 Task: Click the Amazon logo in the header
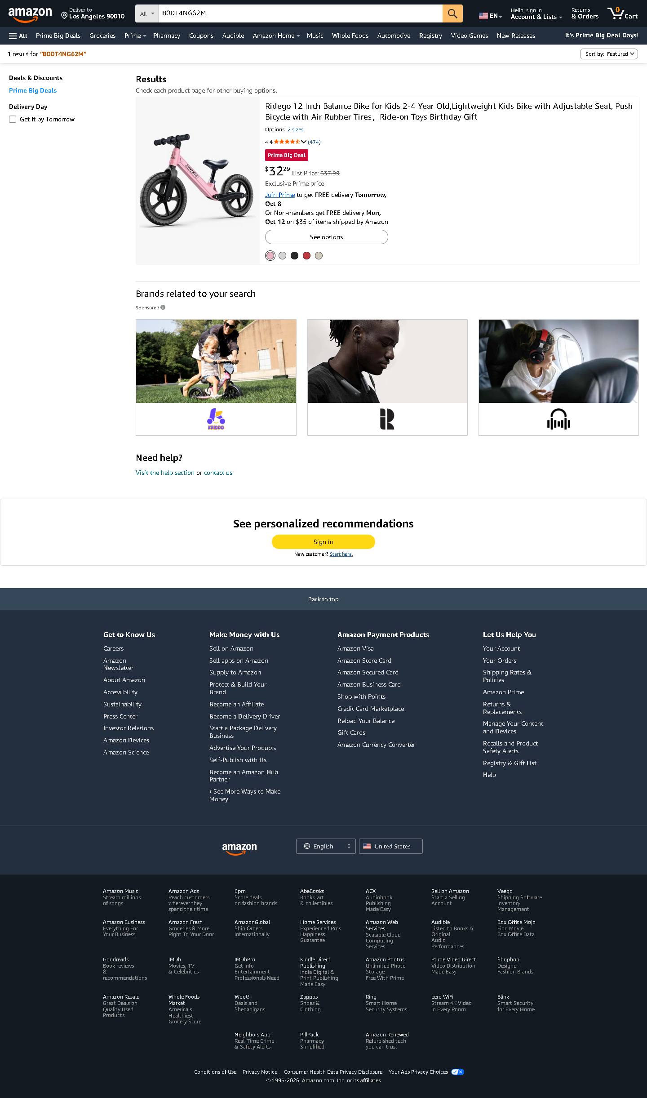[x=30, y=14]
